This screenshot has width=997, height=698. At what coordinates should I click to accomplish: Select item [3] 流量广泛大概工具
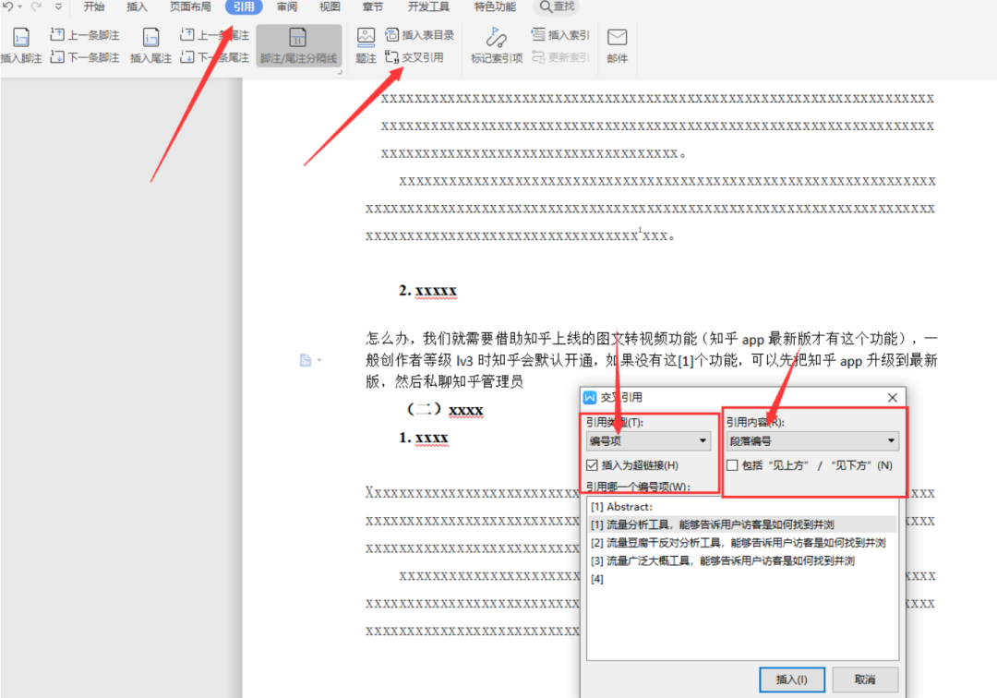coord(742,560)
